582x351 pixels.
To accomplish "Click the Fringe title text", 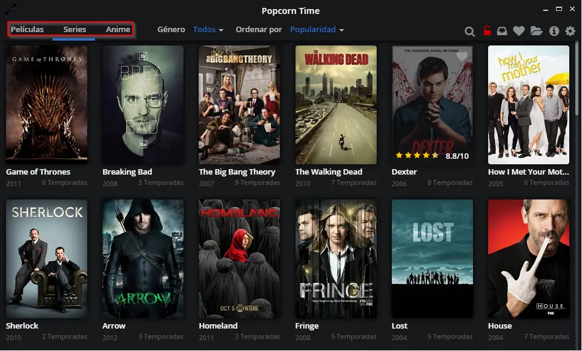I will 307,326.
